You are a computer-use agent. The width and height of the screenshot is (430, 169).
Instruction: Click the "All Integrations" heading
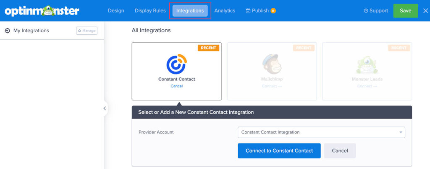click(x=151, y=30)
